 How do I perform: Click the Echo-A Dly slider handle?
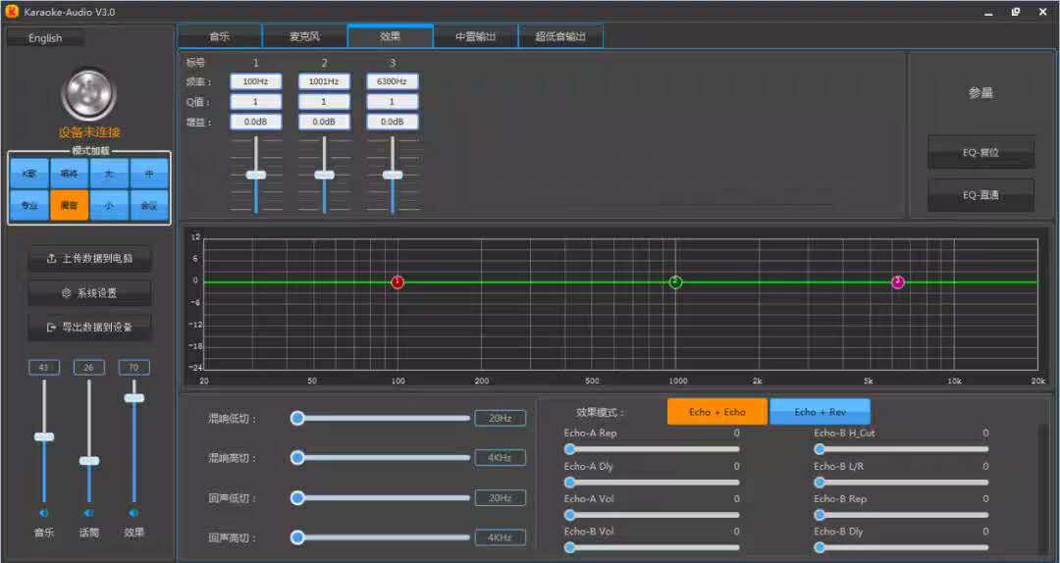[x=570, y=482]
